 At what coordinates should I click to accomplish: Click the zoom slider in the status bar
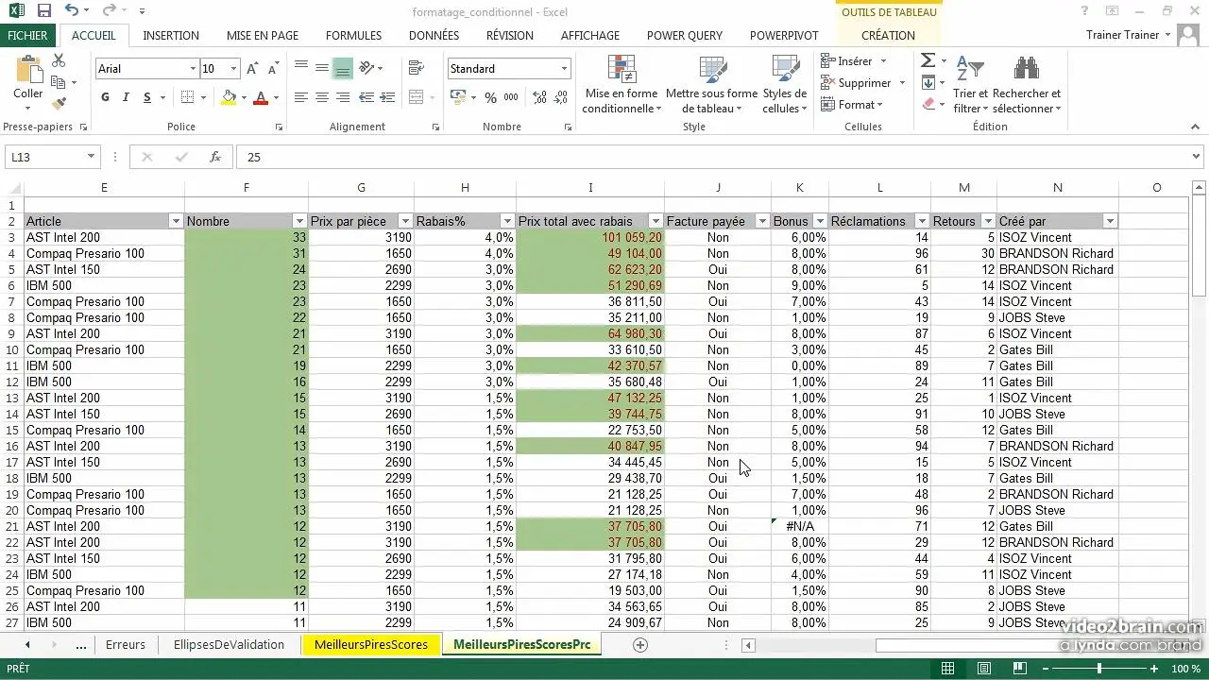point(1098,669)
